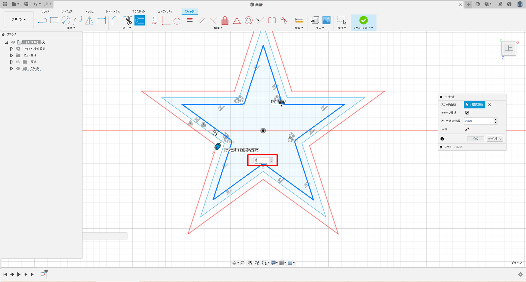Screen dimensions: 526x282
Task: Click the Mirror tool icon
Action: tap(89, 21)
